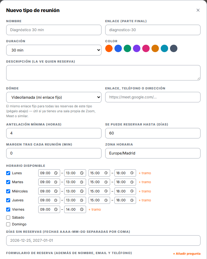The width and height of the screenshot is (207, 259).
Task: Open time picker clock for Miércoles 15:00
Action: tap(106, 191)
